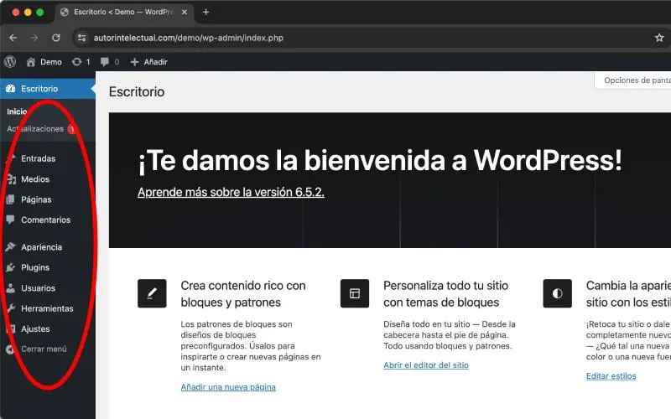Reload the page with refresh icon
This screenshot has width=671, height=419.
[56, 38]
